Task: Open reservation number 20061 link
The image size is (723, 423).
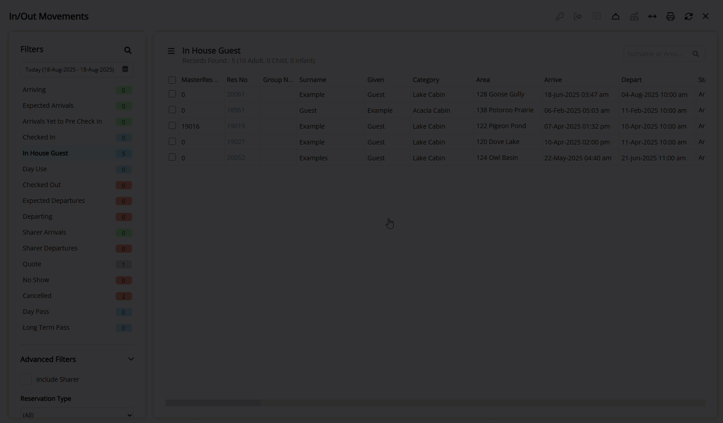Action: click(236, 94)
